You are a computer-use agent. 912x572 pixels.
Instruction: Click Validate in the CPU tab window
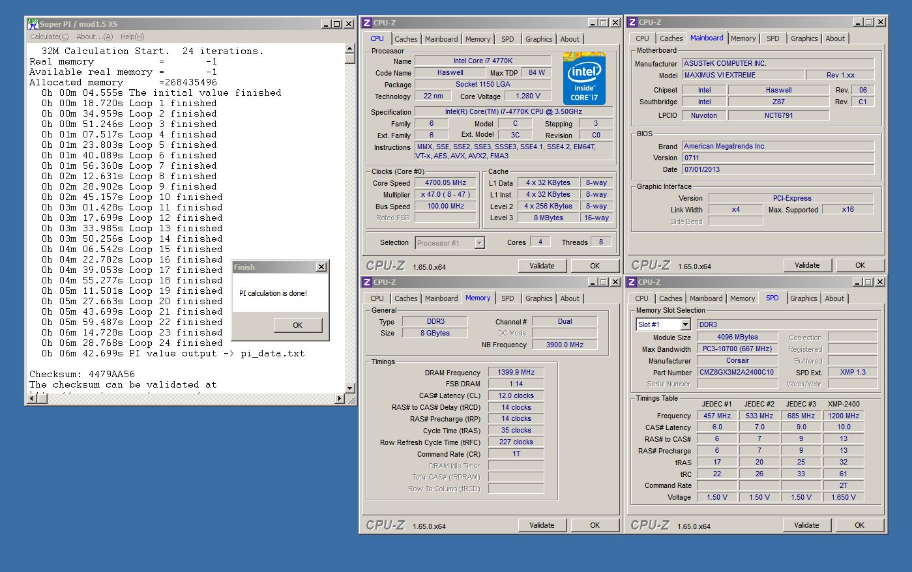[x=542, y=266]
